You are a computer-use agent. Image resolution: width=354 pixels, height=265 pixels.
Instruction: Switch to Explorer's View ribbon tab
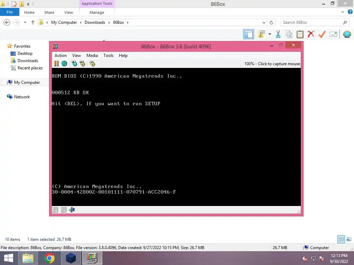tap(69, 12)
